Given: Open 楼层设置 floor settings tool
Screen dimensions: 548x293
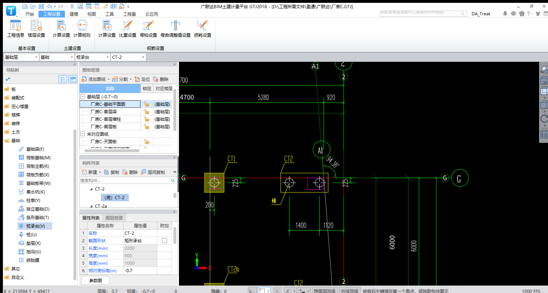Looking at the screenshot, I should tap(36, 29).
